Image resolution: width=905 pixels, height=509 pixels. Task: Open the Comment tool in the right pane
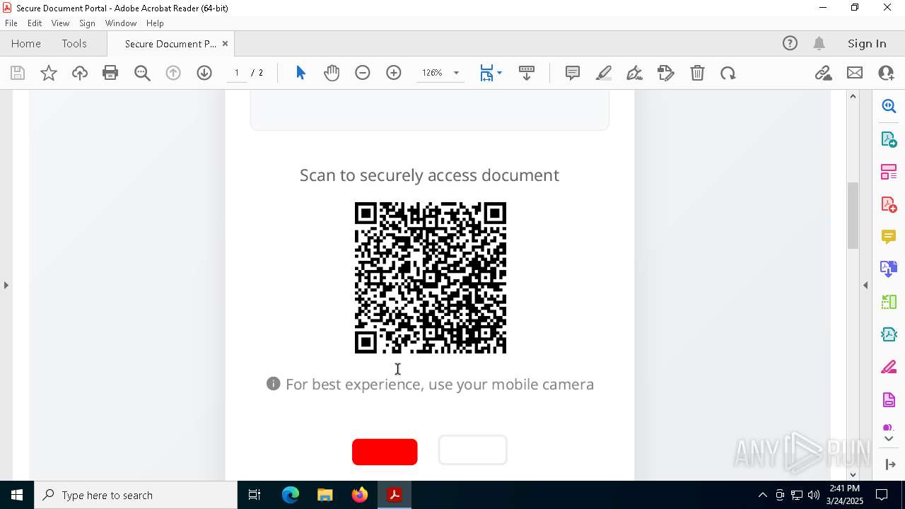889,237
